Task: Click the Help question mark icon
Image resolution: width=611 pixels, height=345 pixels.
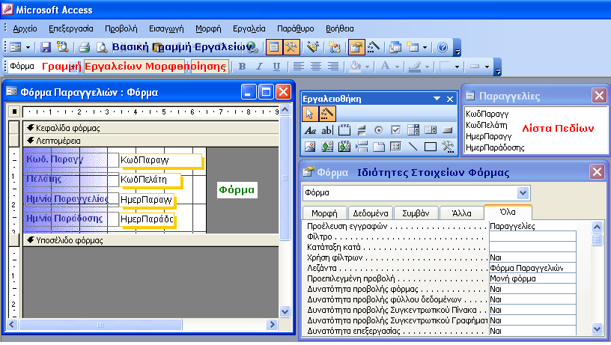Action: [443, 47]
